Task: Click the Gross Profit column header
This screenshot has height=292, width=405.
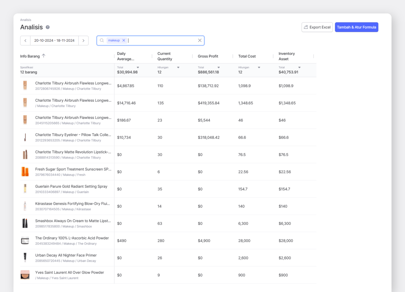Action: point(208,56)
